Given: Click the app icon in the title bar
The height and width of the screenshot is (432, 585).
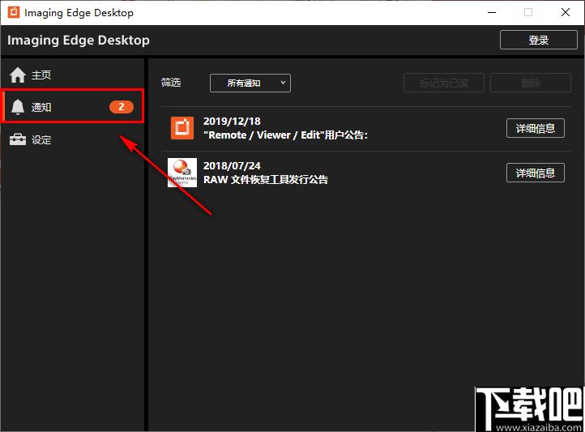Looking at the screenshot, I should click(14, 12).
